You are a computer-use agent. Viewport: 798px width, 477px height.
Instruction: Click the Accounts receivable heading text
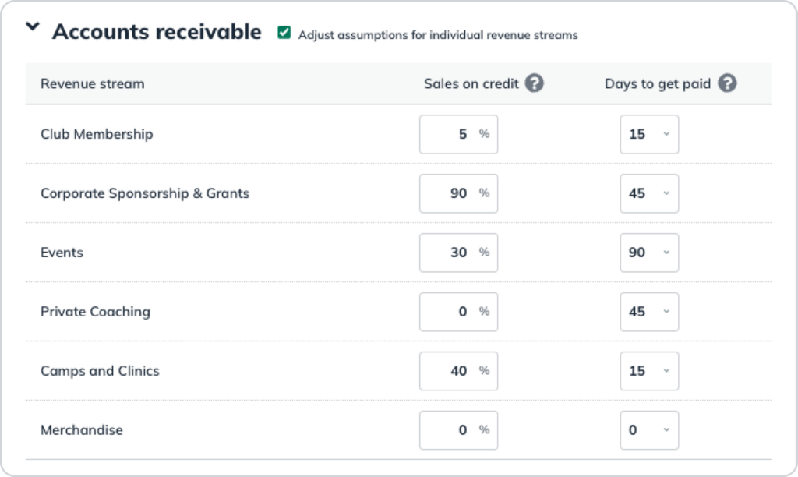[x=156, y=31]
